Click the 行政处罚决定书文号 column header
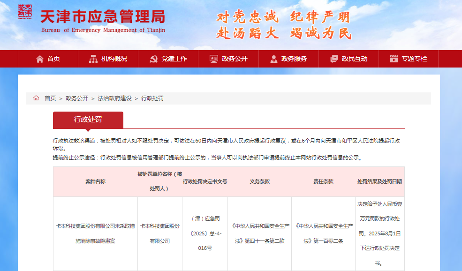The width and height of the screenshot is (462, 271). [205, 182]
